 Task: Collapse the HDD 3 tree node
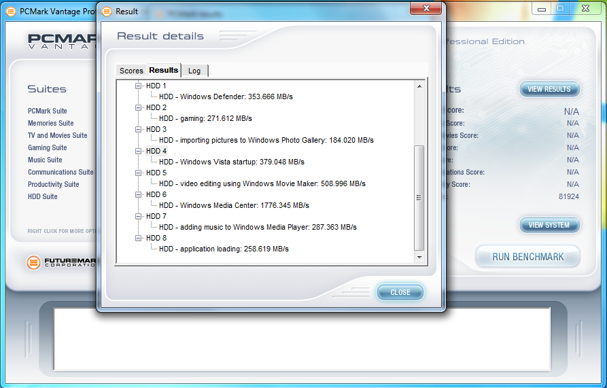click(138, 129)
